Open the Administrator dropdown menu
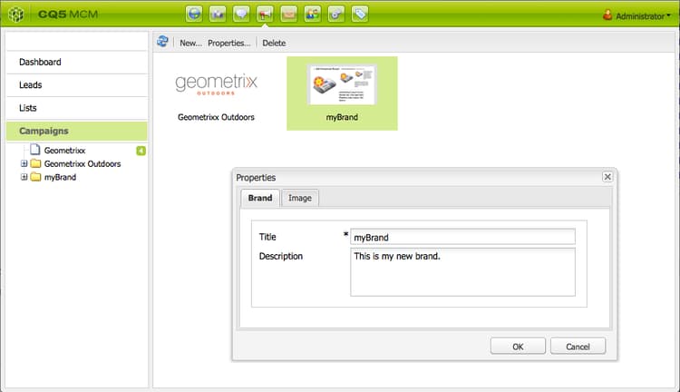Viewport: 680px width, 392px height. pyautogui.click(x=643, y=16)
